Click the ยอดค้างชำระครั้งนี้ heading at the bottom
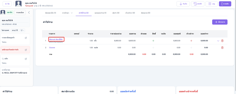Image resolution: width=236 pixels, height=94 pixels. click(188, 91)
